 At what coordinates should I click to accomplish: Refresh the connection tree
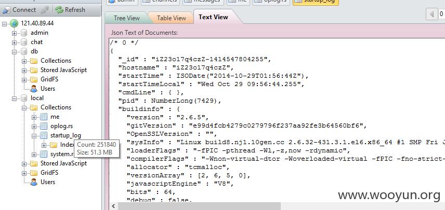click(x=70, y=10)
